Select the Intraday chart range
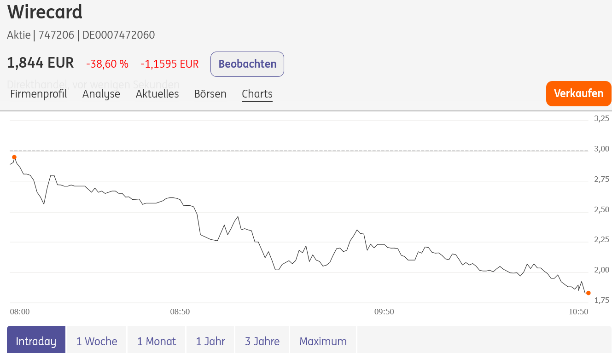This screenshot has height=353, width=612. click(36, 340)
